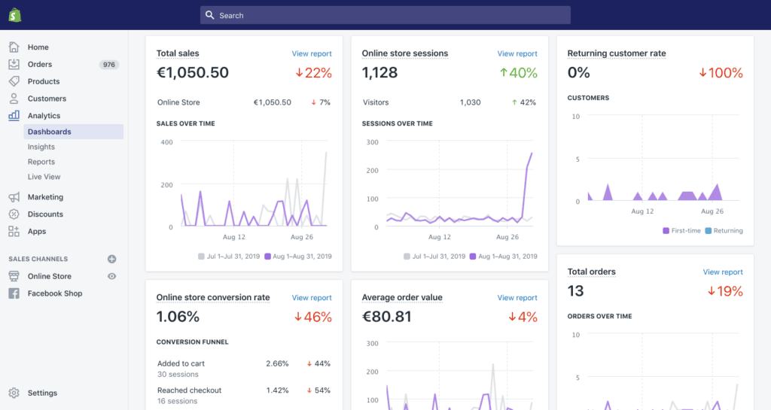Open Online Store sales channel
771x410 pixels.
point(49,276)
